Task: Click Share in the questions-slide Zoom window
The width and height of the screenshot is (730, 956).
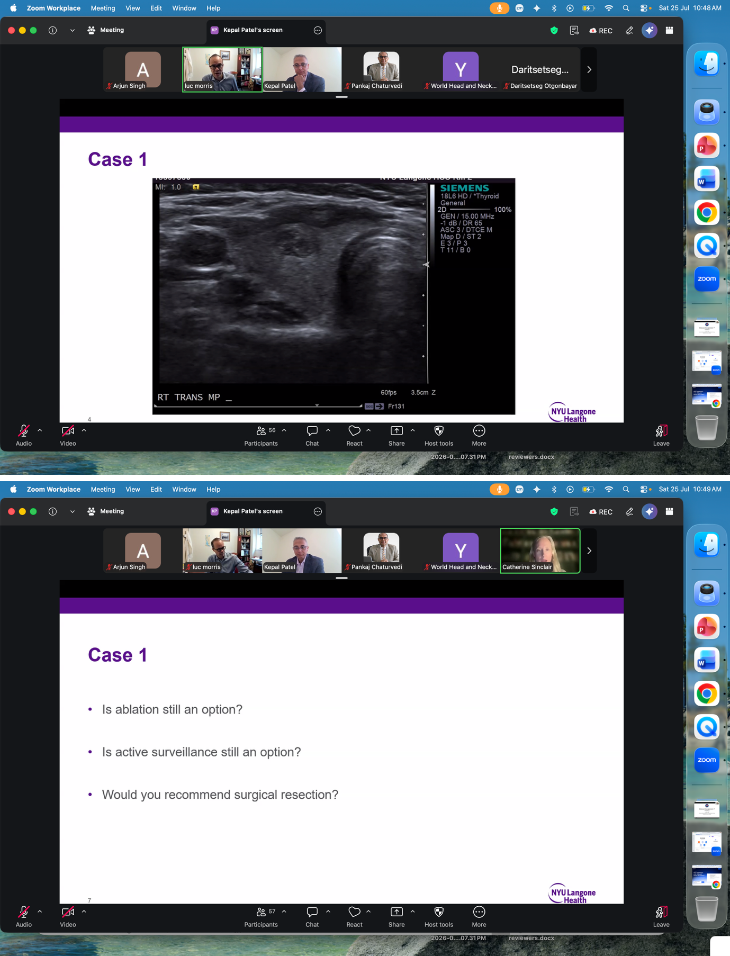Action: pos(396,916)
